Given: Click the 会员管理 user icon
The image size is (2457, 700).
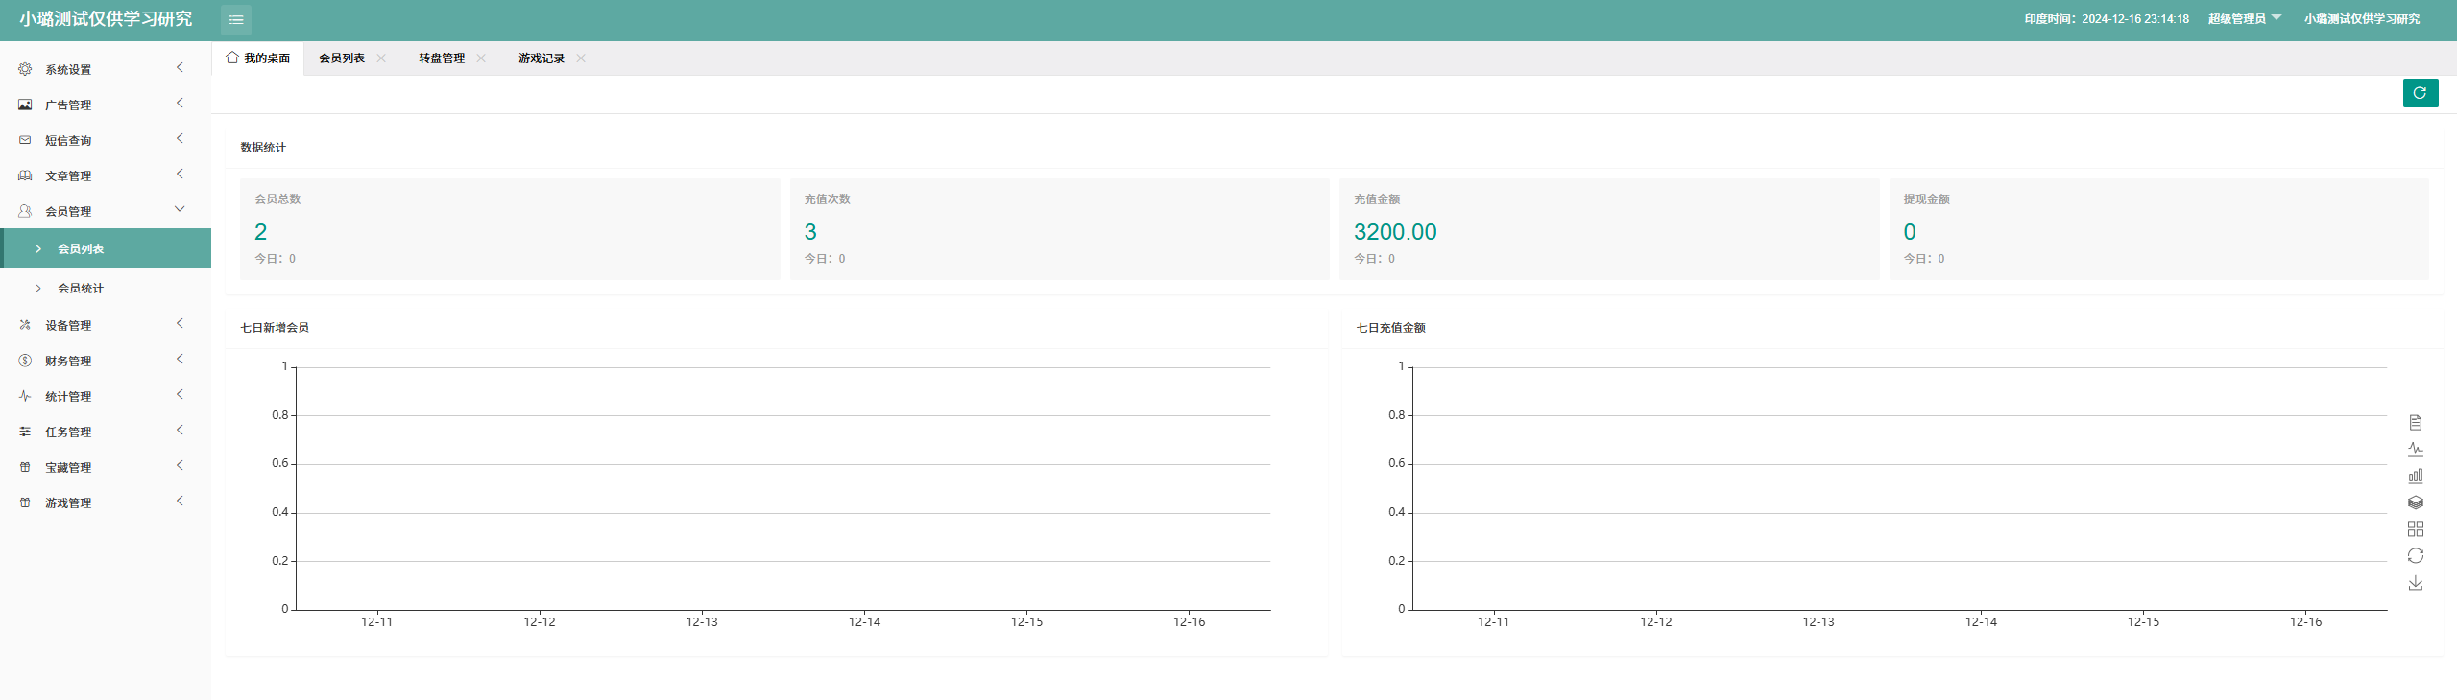Looking at the screenshot, I should 25,211.
